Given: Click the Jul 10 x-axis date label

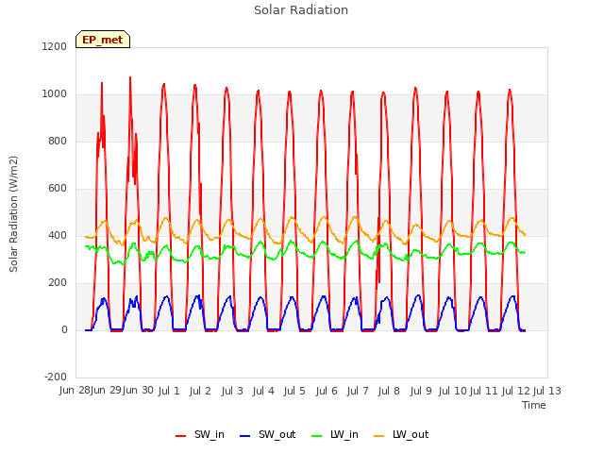Looking at the screenshot, I should pos(453,391).
